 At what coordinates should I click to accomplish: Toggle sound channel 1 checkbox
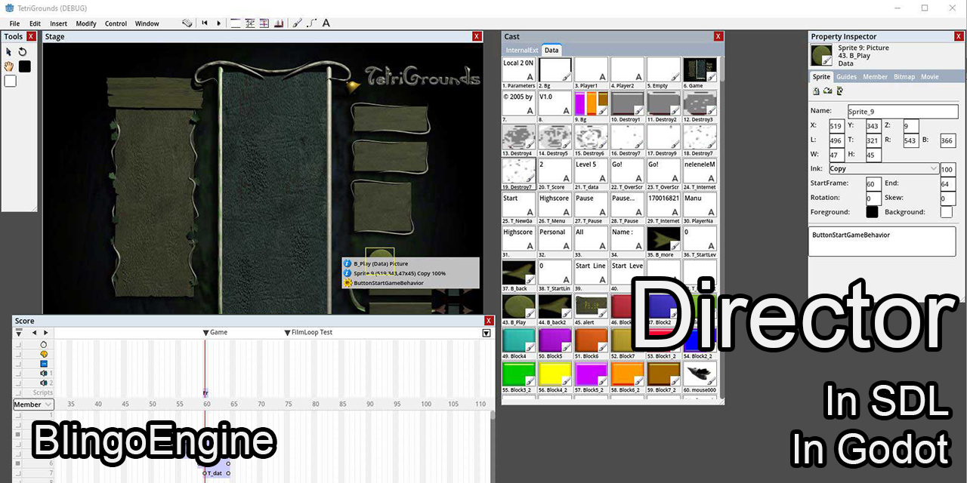19,374
